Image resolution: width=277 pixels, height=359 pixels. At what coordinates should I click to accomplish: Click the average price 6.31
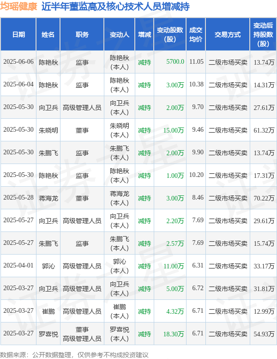pyautogui.click(x=198, y=266)
